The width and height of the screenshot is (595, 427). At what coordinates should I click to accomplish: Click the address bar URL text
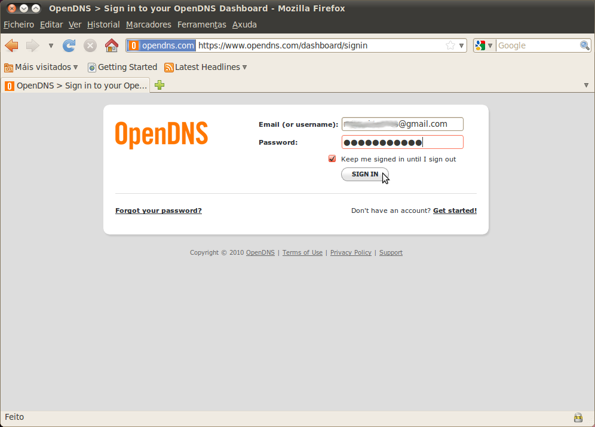pos(283,45)
